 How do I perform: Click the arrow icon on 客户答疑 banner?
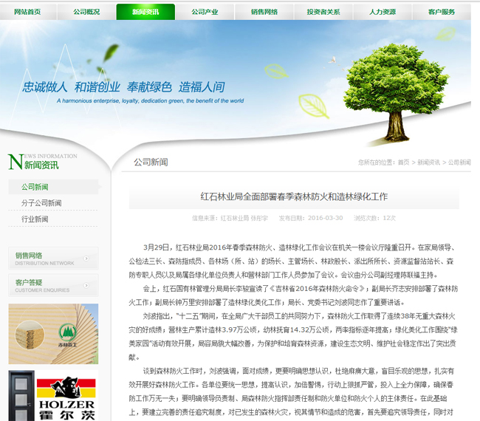point(87,285)
